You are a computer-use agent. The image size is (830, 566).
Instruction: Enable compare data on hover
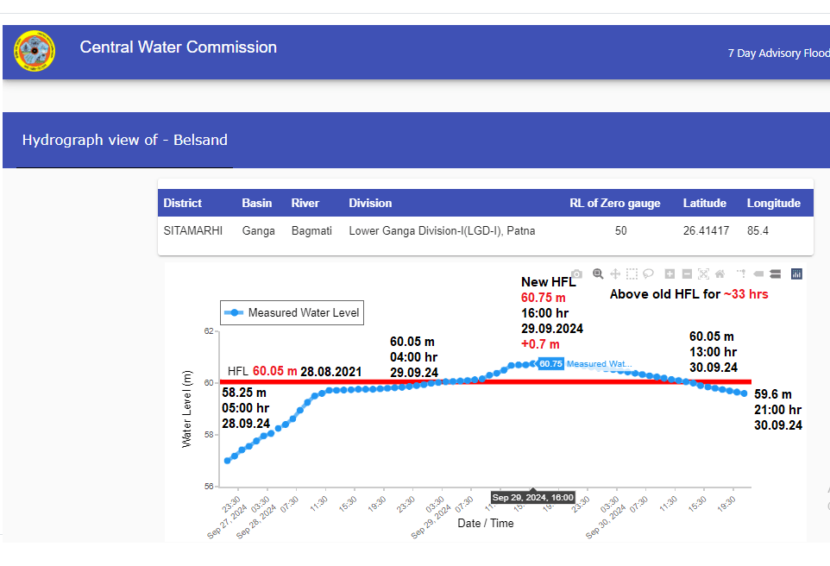[x=775, y=274]
